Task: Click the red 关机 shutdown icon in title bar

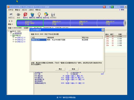Action: (104, 7)
